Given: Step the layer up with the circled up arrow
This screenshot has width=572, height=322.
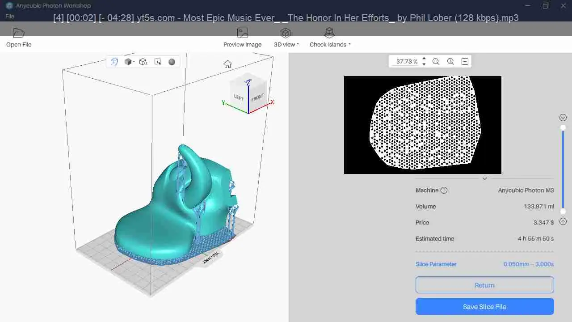Looking at the screenshot, I should click(x=563, y=221).
